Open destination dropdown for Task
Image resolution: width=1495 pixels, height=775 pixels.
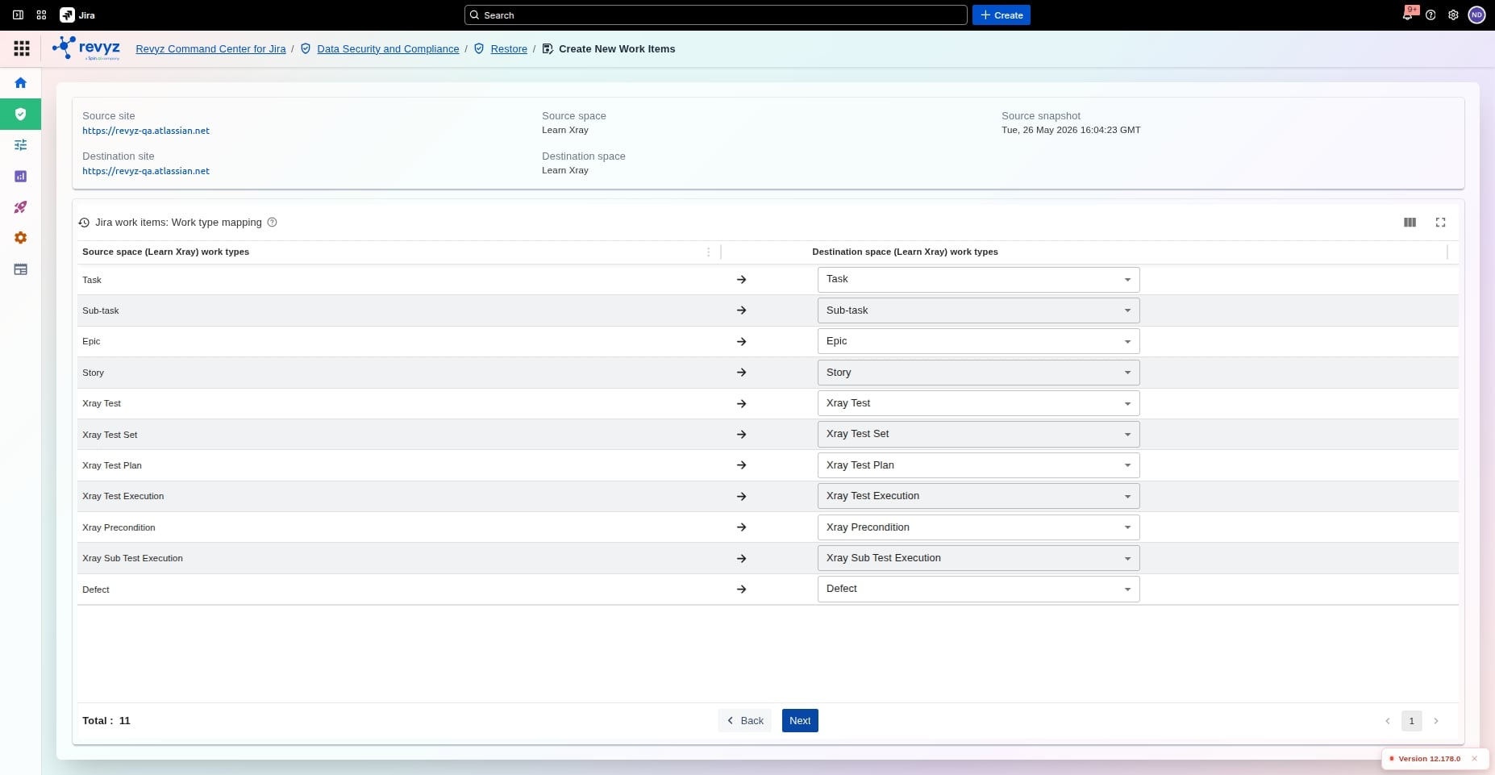click(978, 280)
